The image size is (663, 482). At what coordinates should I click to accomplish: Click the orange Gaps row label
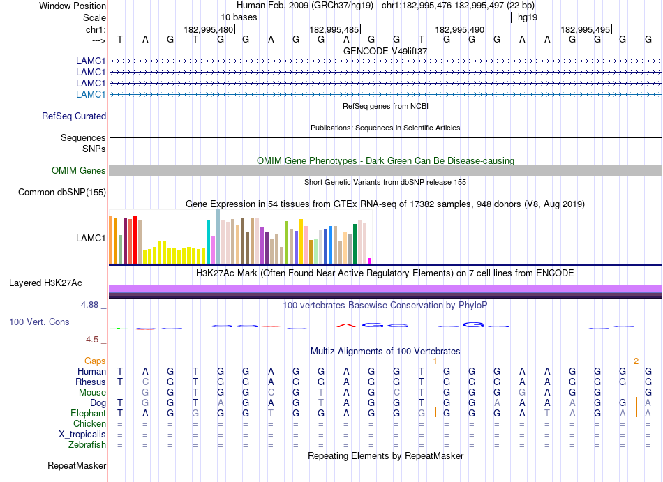coord(95,361)
